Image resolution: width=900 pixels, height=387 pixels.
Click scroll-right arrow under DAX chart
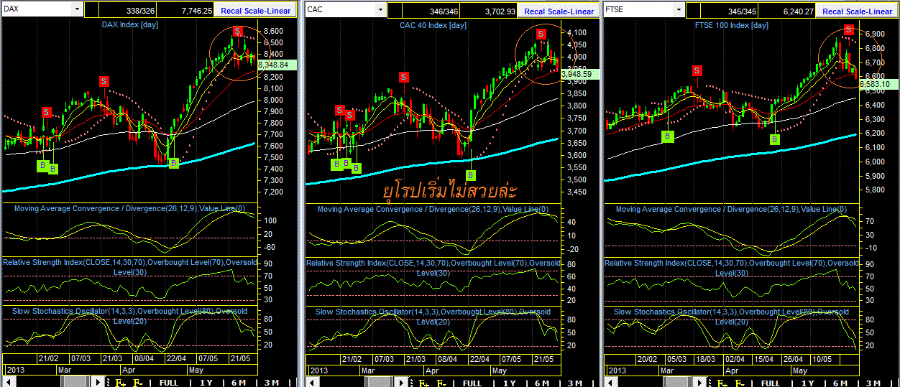click(98, 383)
